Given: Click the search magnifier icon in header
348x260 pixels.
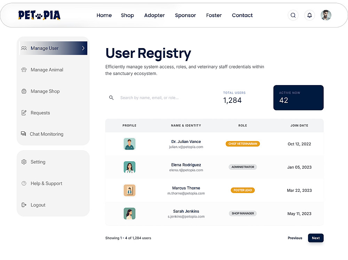Looking at the screenshot, I should coord(293,15).
